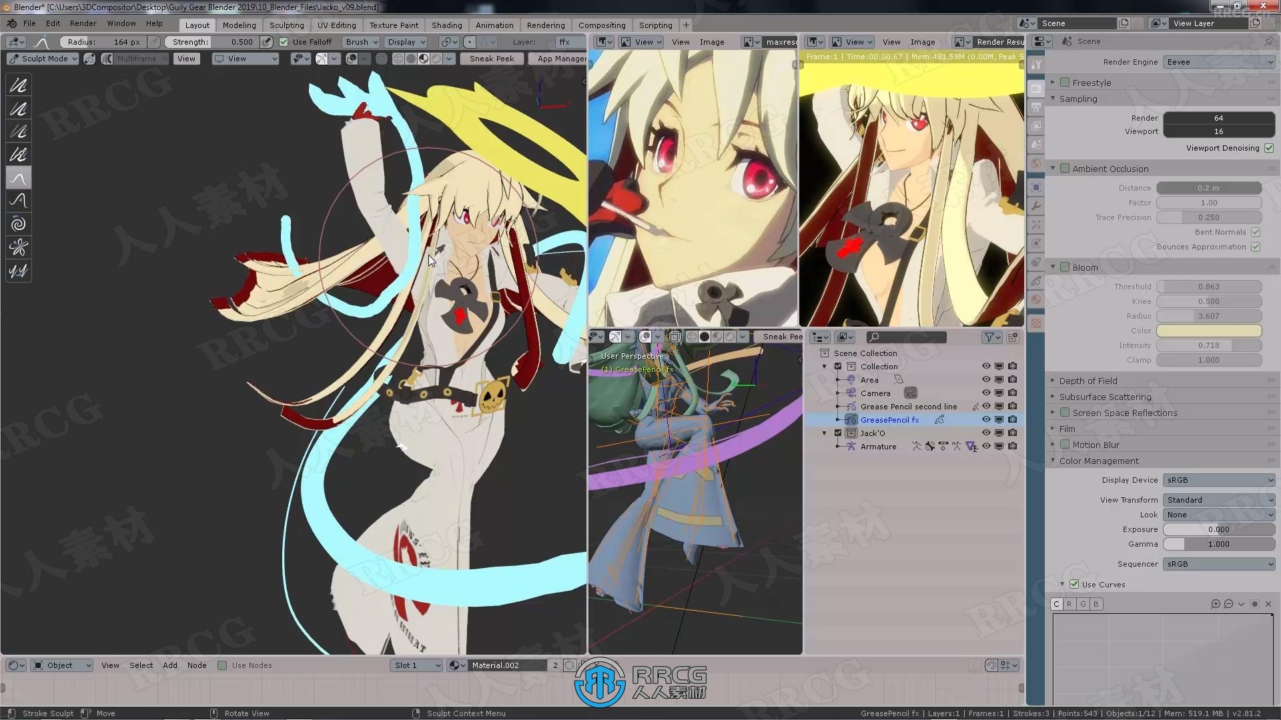Image resolution: width=1281 pixels, height=720 pixels.
Task: Switch to the Compositing workspace tab
Action: [x=602, y=25]
